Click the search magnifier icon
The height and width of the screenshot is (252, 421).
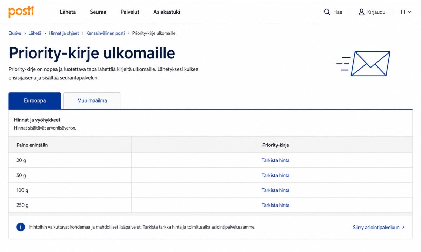coord(327,12)
